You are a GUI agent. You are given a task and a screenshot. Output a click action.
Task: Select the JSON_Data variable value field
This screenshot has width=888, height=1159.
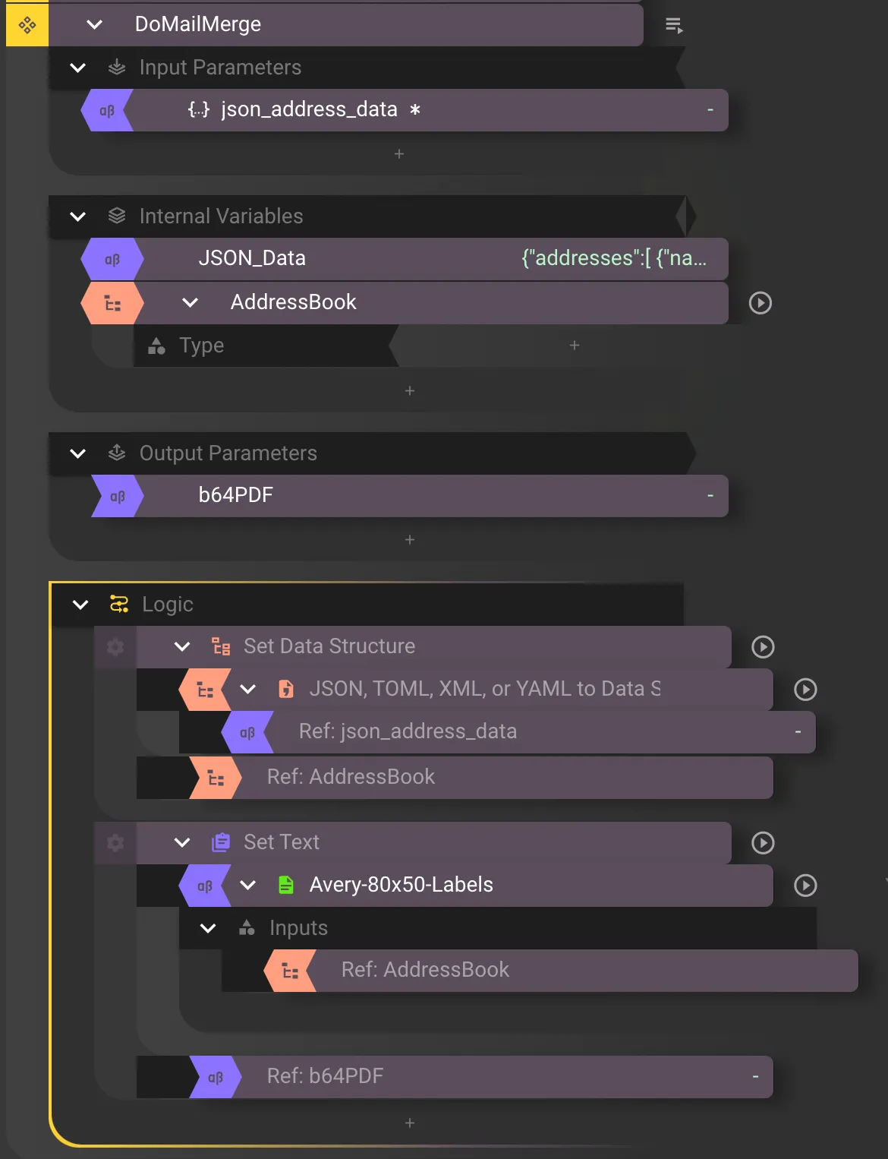[x=613, y=258]
